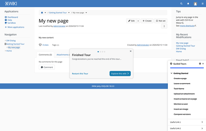Select the Compare versions task

pos(182,114)
